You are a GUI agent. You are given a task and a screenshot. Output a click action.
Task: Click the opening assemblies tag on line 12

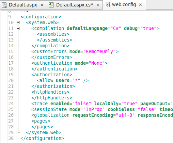point(53,34)
